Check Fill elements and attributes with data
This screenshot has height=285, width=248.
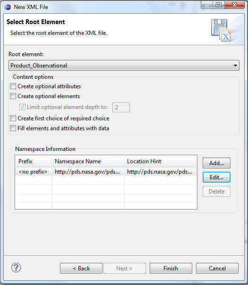click(13, 128)
